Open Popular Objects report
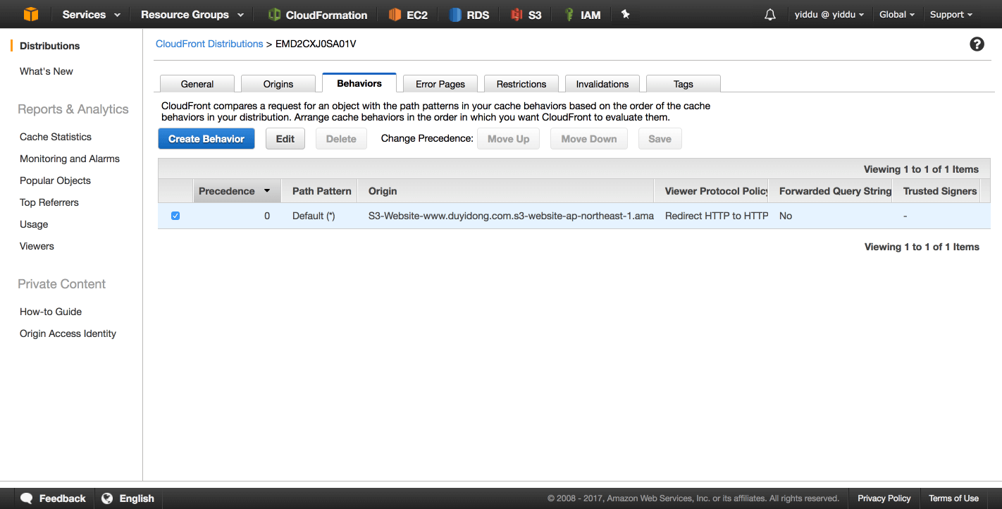 click(x=55, y=180)
